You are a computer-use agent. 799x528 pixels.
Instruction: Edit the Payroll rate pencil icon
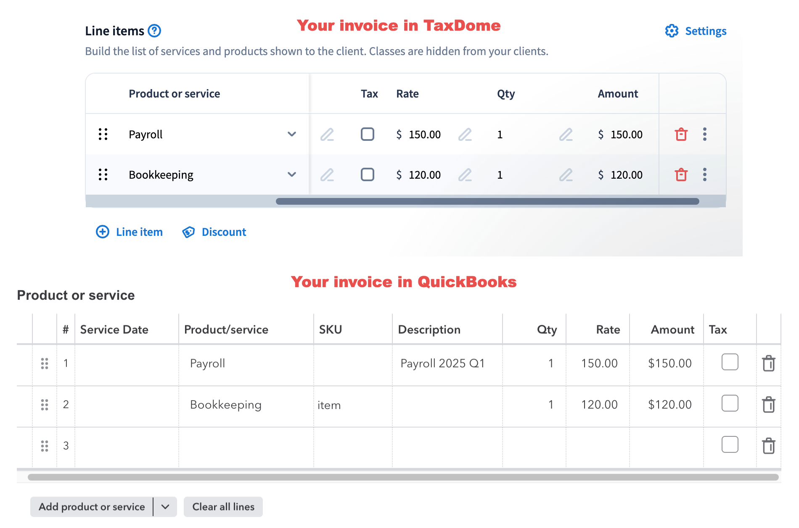coord(465,135)
